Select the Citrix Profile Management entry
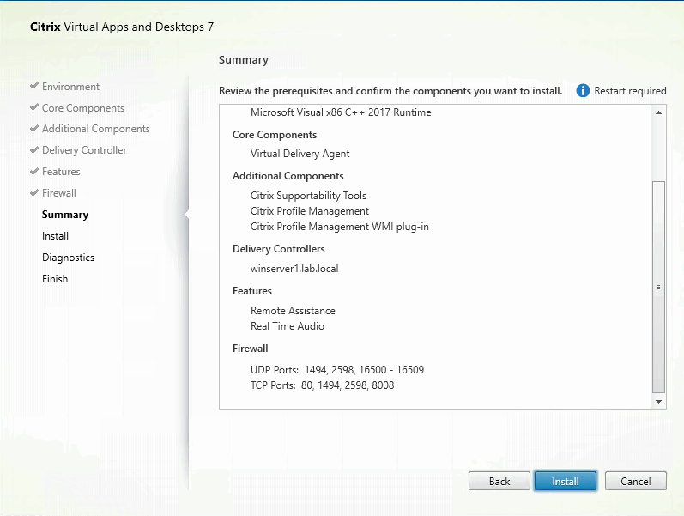Viewport: 684px width, 516px height. (x=310, y=211)
